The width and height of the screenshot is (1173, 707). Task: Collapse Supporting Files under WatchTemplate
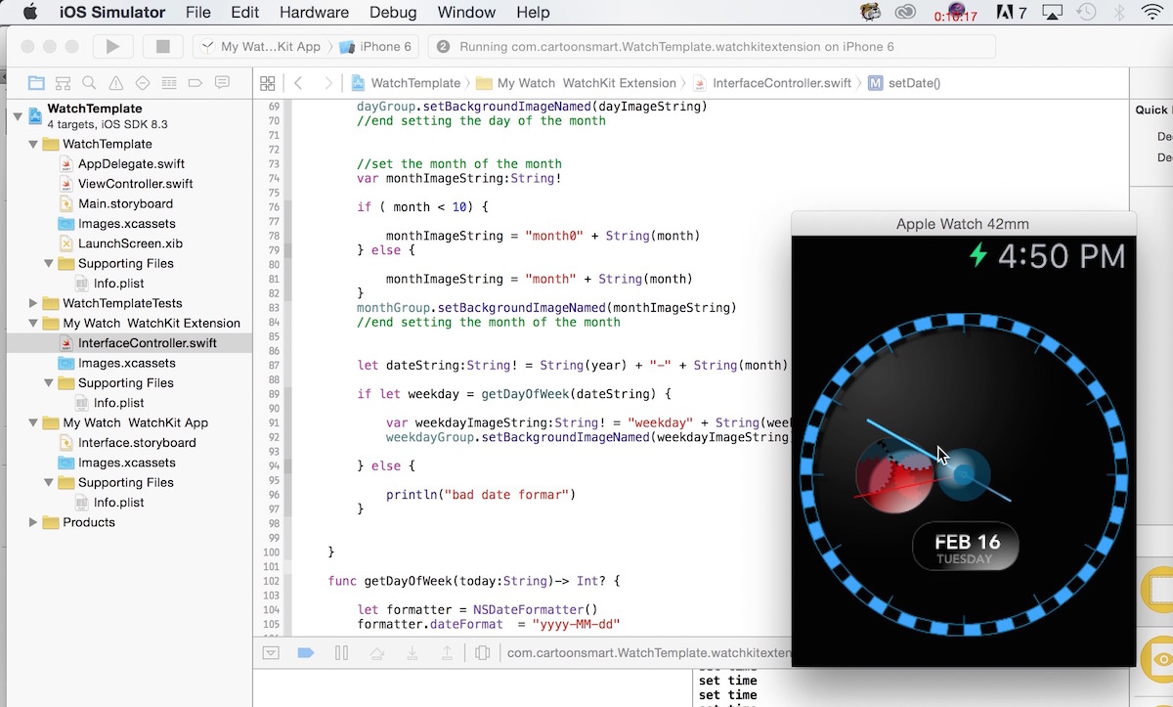click(x=50, y=263)
